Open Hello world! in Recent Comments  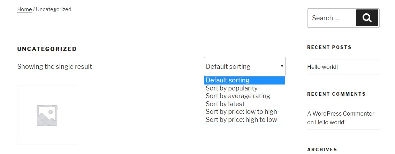tap(330, 122)
